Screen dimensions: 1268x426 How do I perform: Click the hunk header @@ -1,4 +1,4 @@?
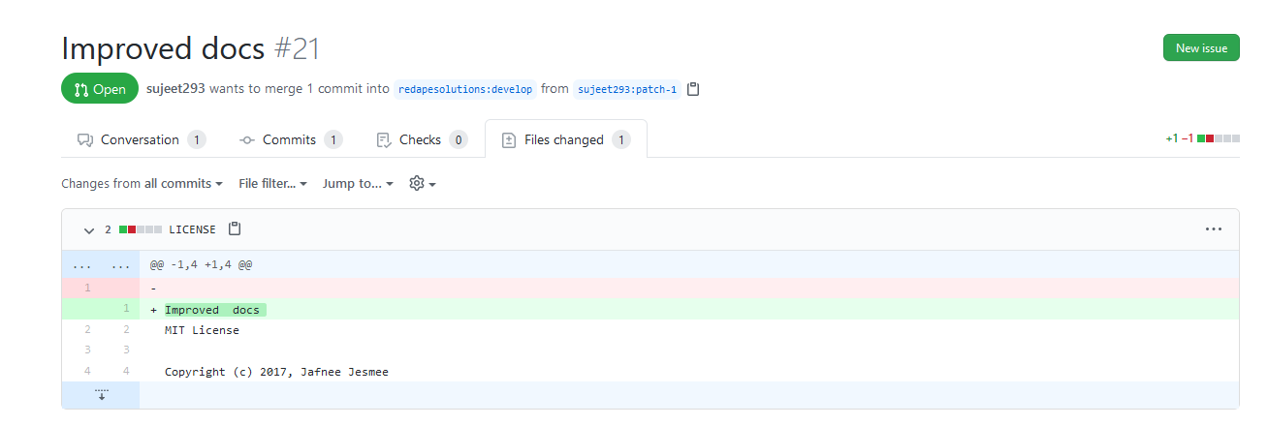point(202,263)
